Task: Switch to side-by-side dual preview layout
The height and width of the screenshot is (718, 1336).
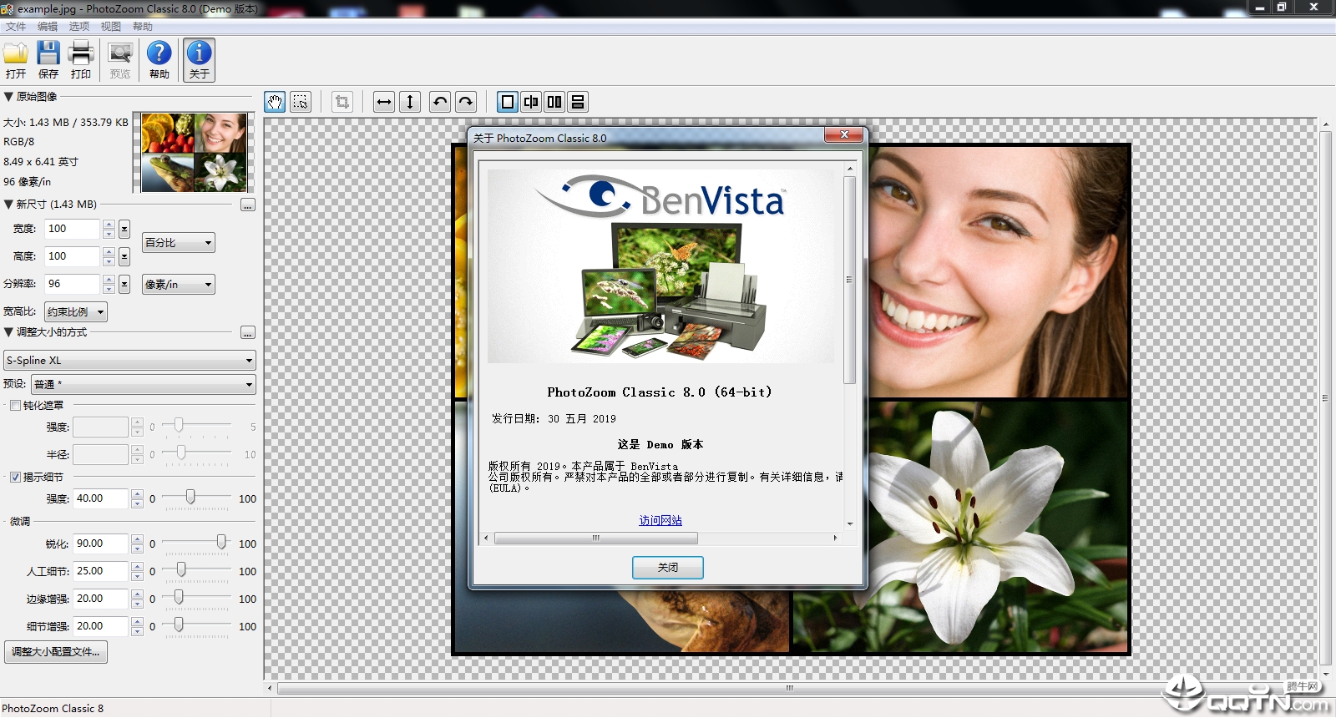Action: point(554,102)
